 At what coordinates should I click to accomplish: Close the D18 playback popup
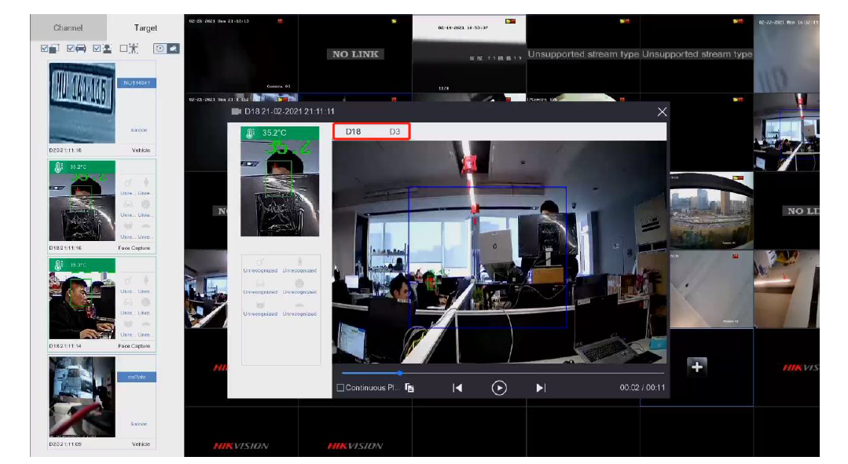[x=662, y=112]
